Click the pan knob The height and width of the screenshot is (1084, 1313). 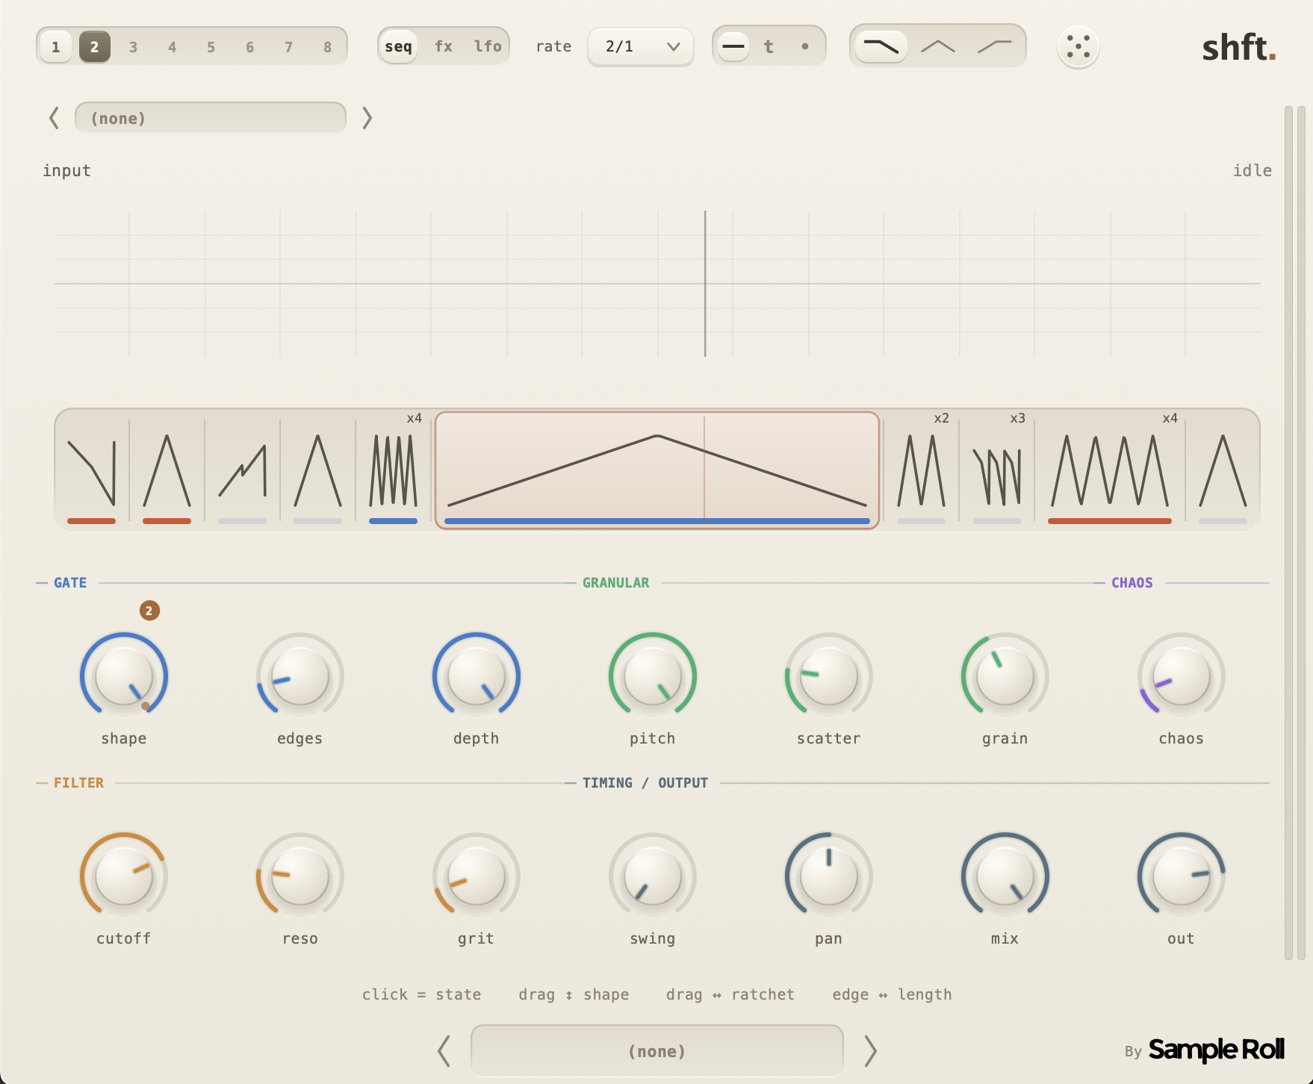click(x=829, y=876)
